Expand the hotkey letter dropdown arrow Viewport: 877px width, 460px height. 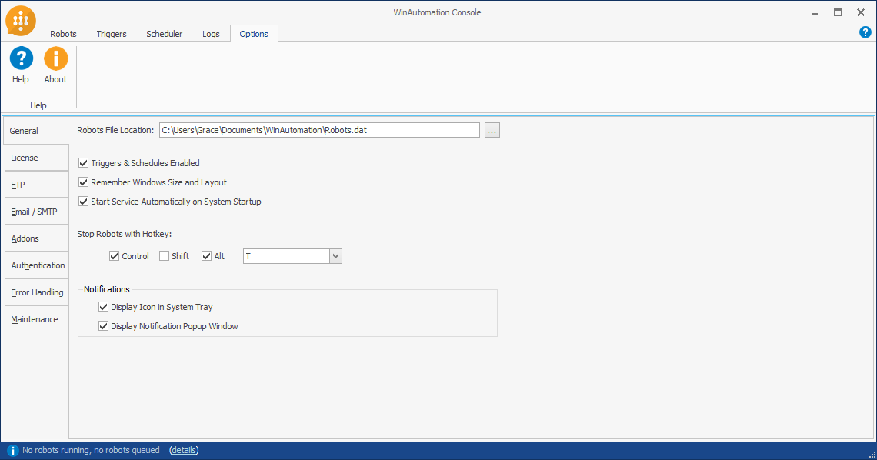pyautogui.click(x=335, y=257)
